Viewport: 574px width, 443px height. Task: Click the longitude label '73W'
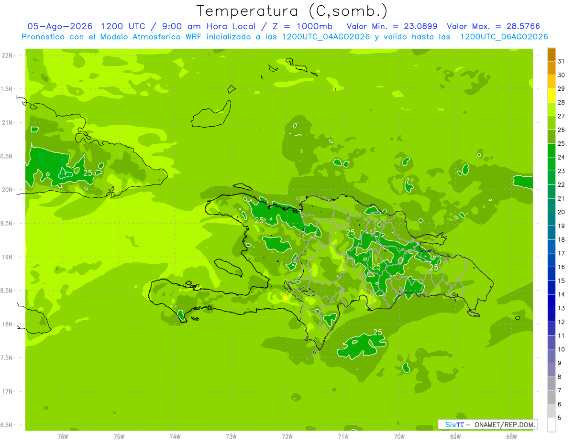[231, 437]
